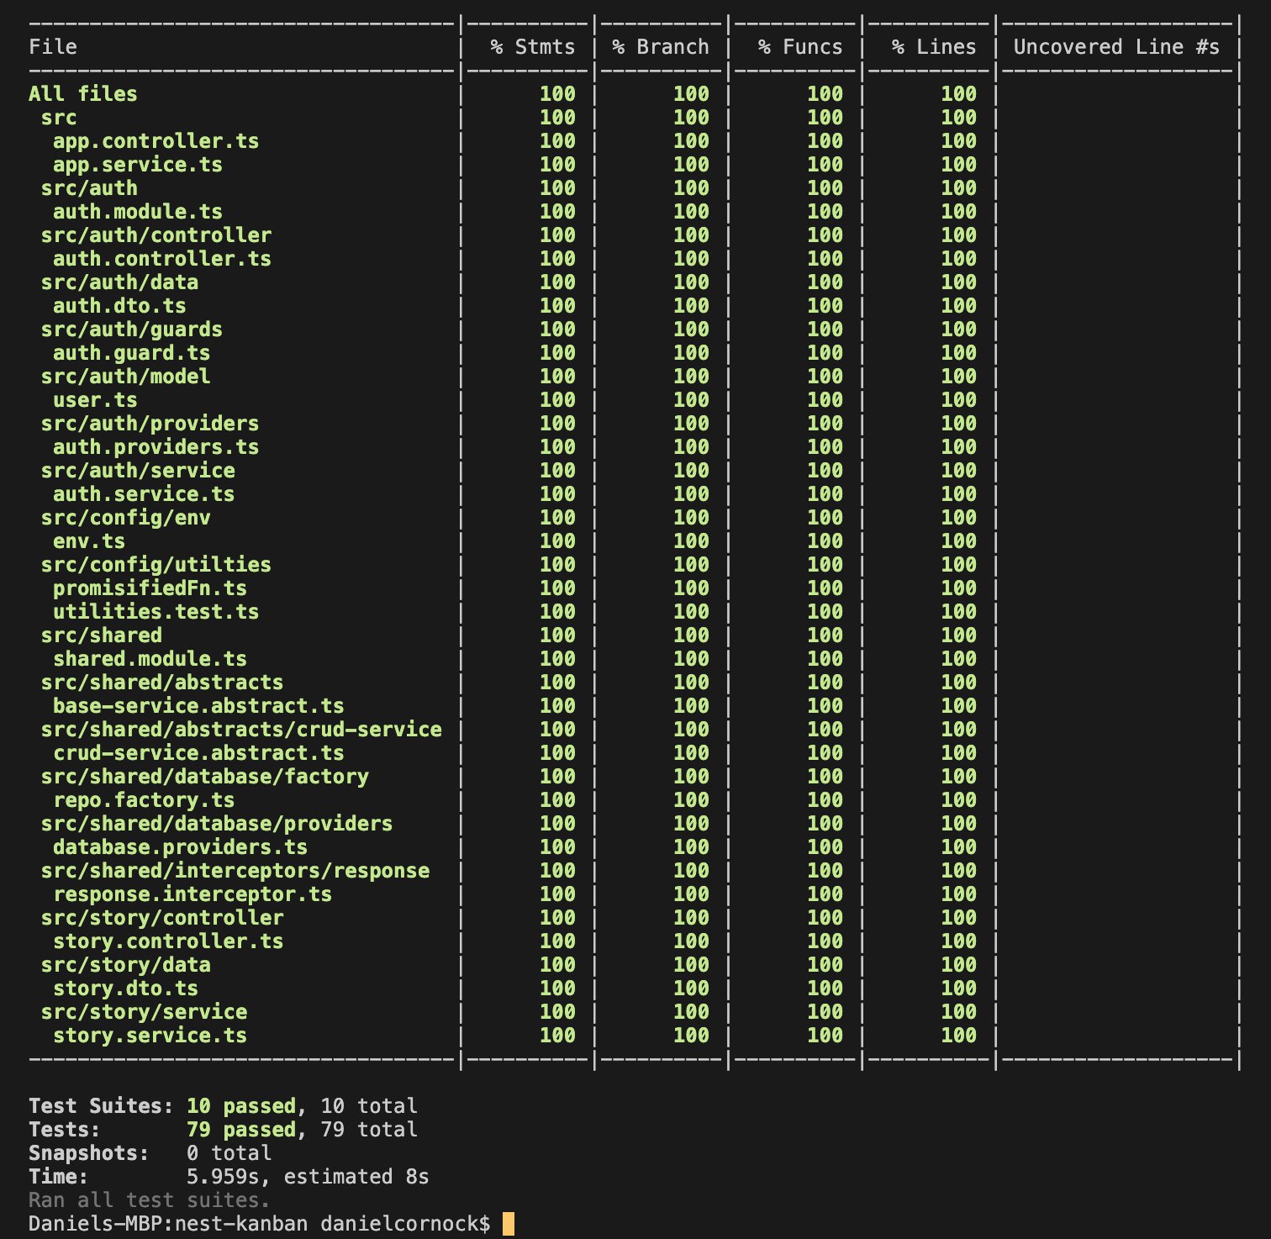1271x1239 pixels.
Task: Select the 'app.service.ts' file name
Action: (138, 164)
